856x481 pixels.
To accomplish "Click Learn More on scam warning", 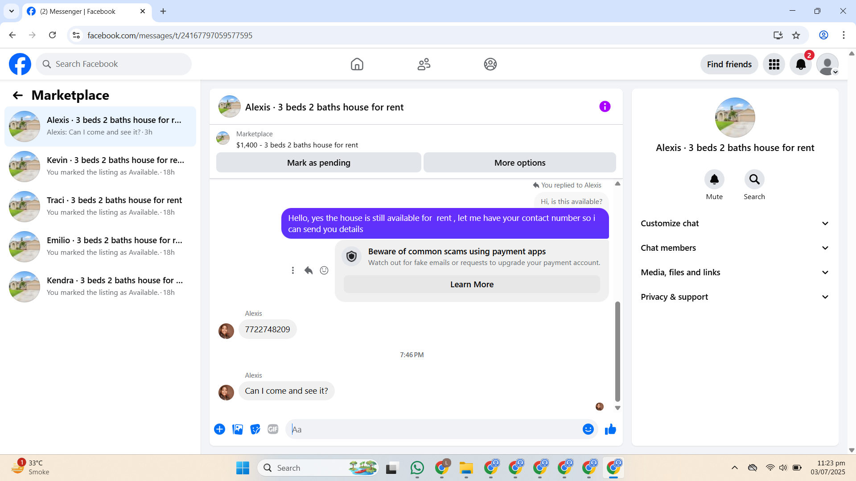I will tap(472, 285).
